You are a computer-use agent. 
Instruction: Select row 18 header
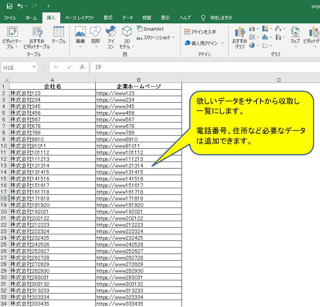4,198
